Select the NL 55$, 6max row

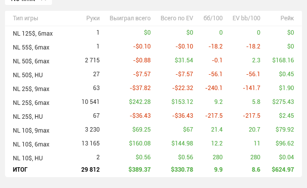153,47
